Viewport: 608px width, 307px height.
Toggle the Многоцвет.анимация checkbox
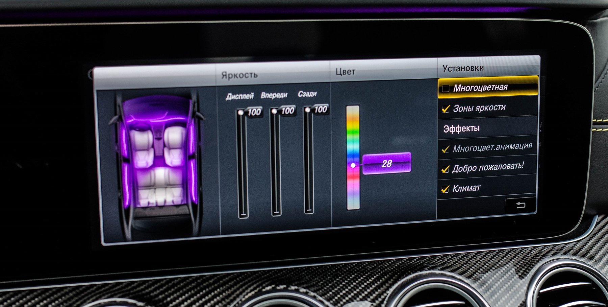pos(446,149)
